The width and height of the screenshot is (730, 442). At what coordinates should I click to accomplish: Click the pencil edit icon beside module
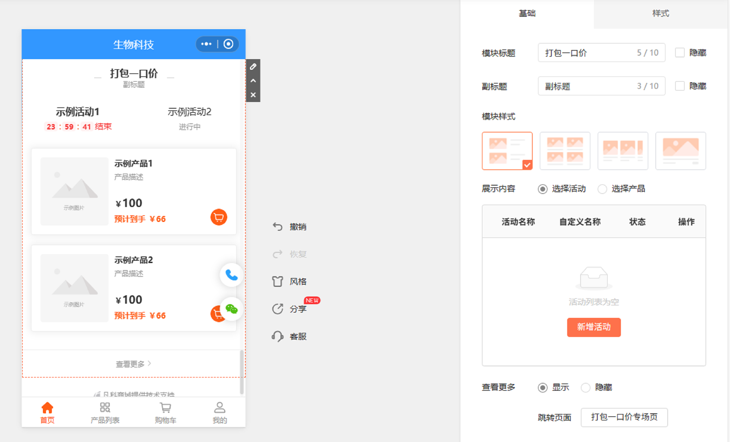pos(253,67)
